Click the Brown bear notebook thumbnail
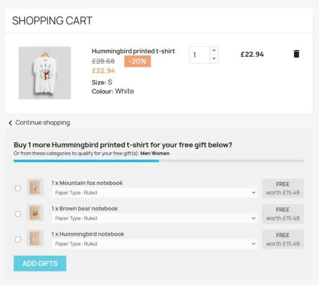Viewport: 319px width, 285px height. [35, 213]
